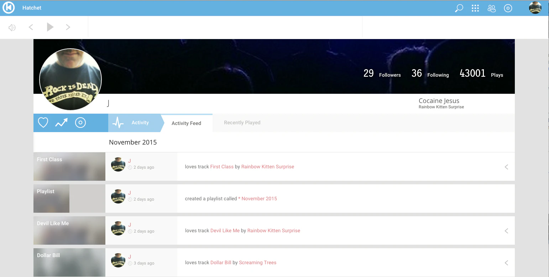Screen dimensions: 549x277
Task: Mute audio with the speaker icon
Action: click(12, 27)
